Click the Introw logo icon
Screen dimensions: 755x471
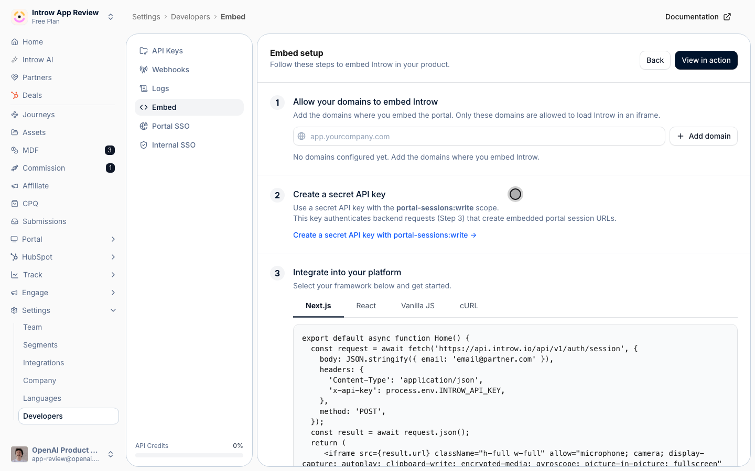pos(19,17)
